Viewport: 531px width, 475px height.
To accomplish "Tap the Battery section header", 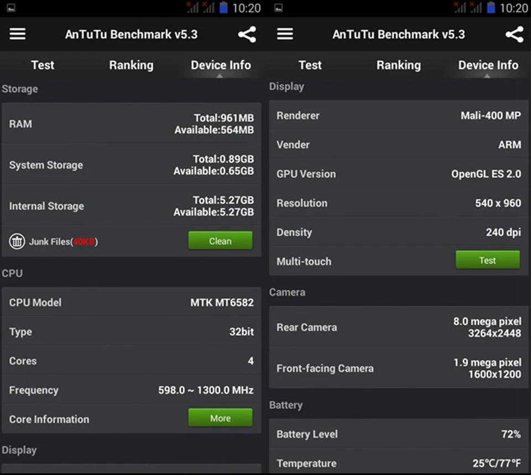I will (286, 405).
